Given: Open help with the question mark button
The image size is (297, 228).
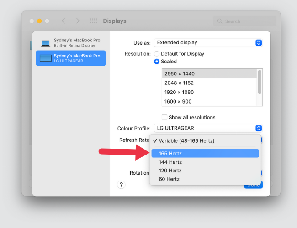Looking at the screenshot, I should (121, 185).
